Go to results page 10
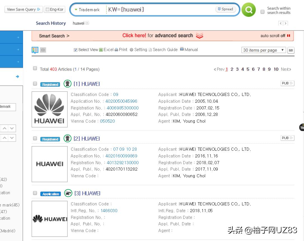Image resolution: width=304 pixels, height=241 pixels. pos(276,69)
